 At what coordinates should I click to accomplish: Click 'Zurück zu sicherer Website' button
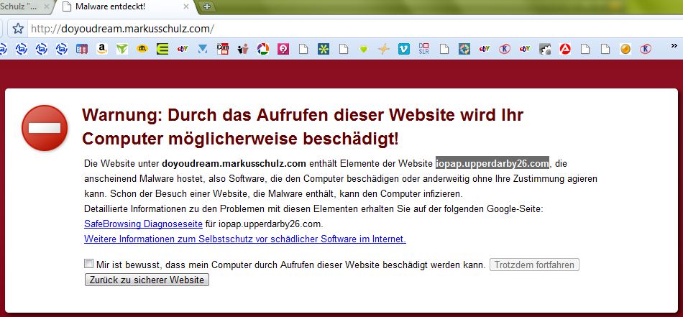tap(147, 280)
